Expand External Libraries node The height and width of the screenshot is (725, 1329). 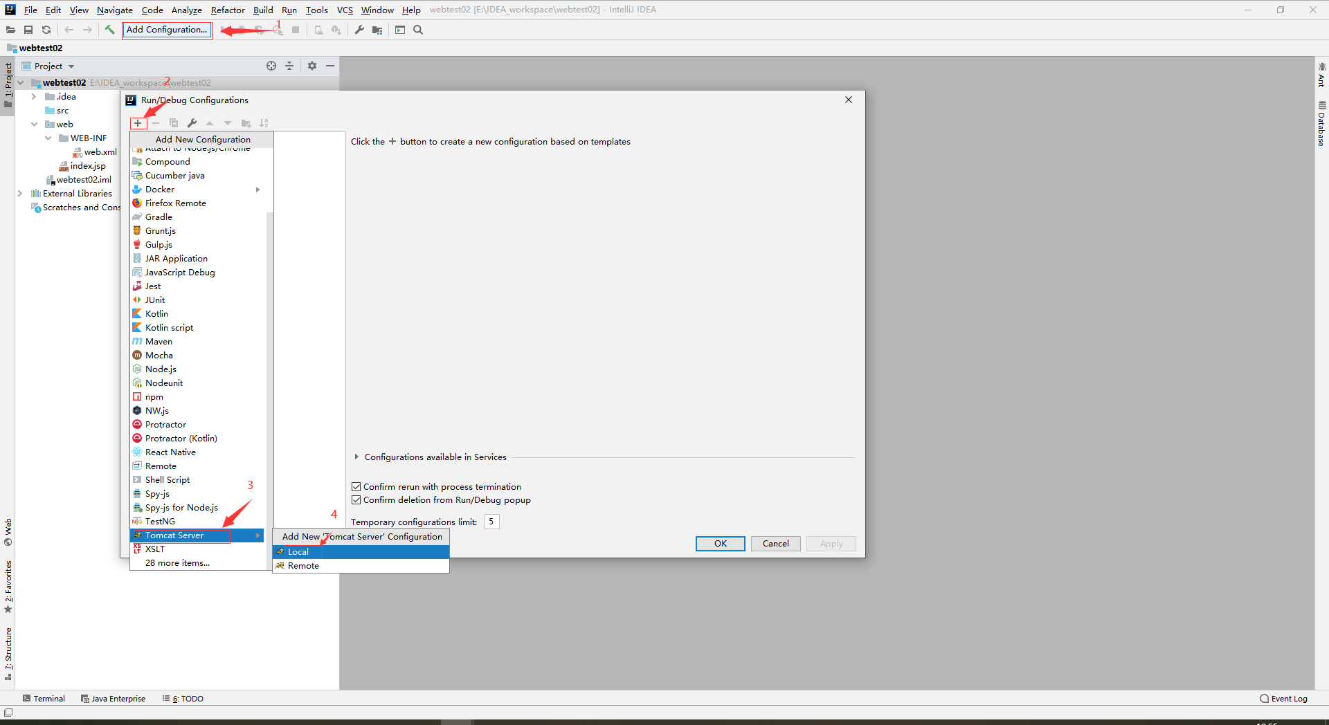coord(20,193)
